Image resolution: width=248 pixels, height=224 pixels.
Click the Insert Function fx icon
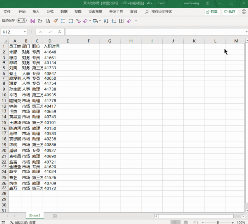pos(59,32)
